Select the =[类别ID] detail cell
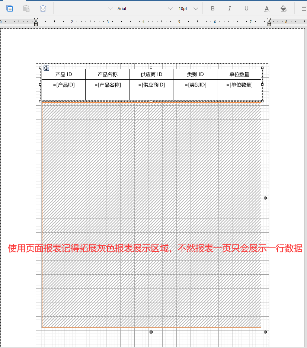This screenshot has height=348, width=307. tap(195, 85)
